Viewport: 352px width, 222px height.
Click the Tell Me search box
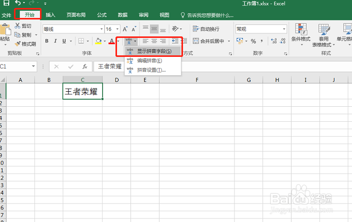pyautogui.click(x=207, y=15)
